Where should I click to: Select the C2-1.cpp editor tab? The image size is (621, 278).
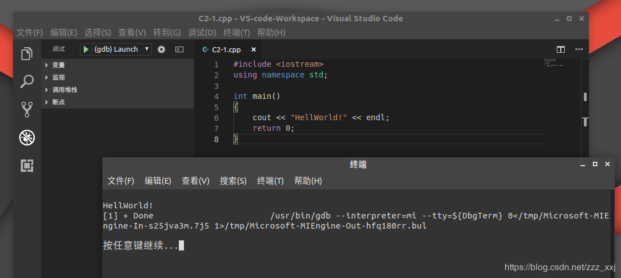pyautogui.click(x=227, y=49)
